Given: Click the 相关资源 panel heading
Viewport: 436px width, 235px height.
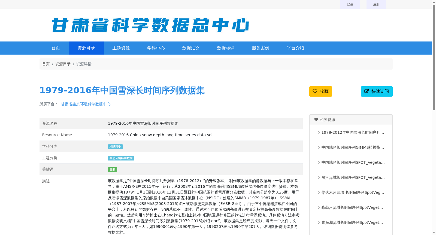Looking at the screenshot, I should click(351, 120).
